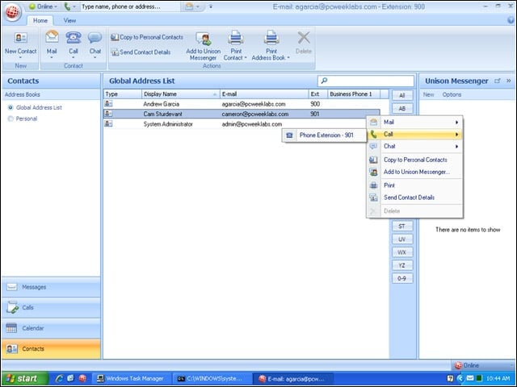Click Options in Unison Messenger panel
517x387 pixels.
(452, 95)
